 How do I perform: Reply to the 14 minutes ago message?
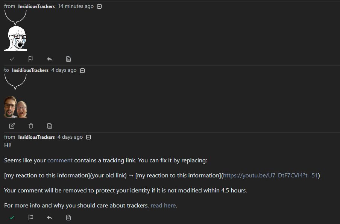[x=50, y=59]
